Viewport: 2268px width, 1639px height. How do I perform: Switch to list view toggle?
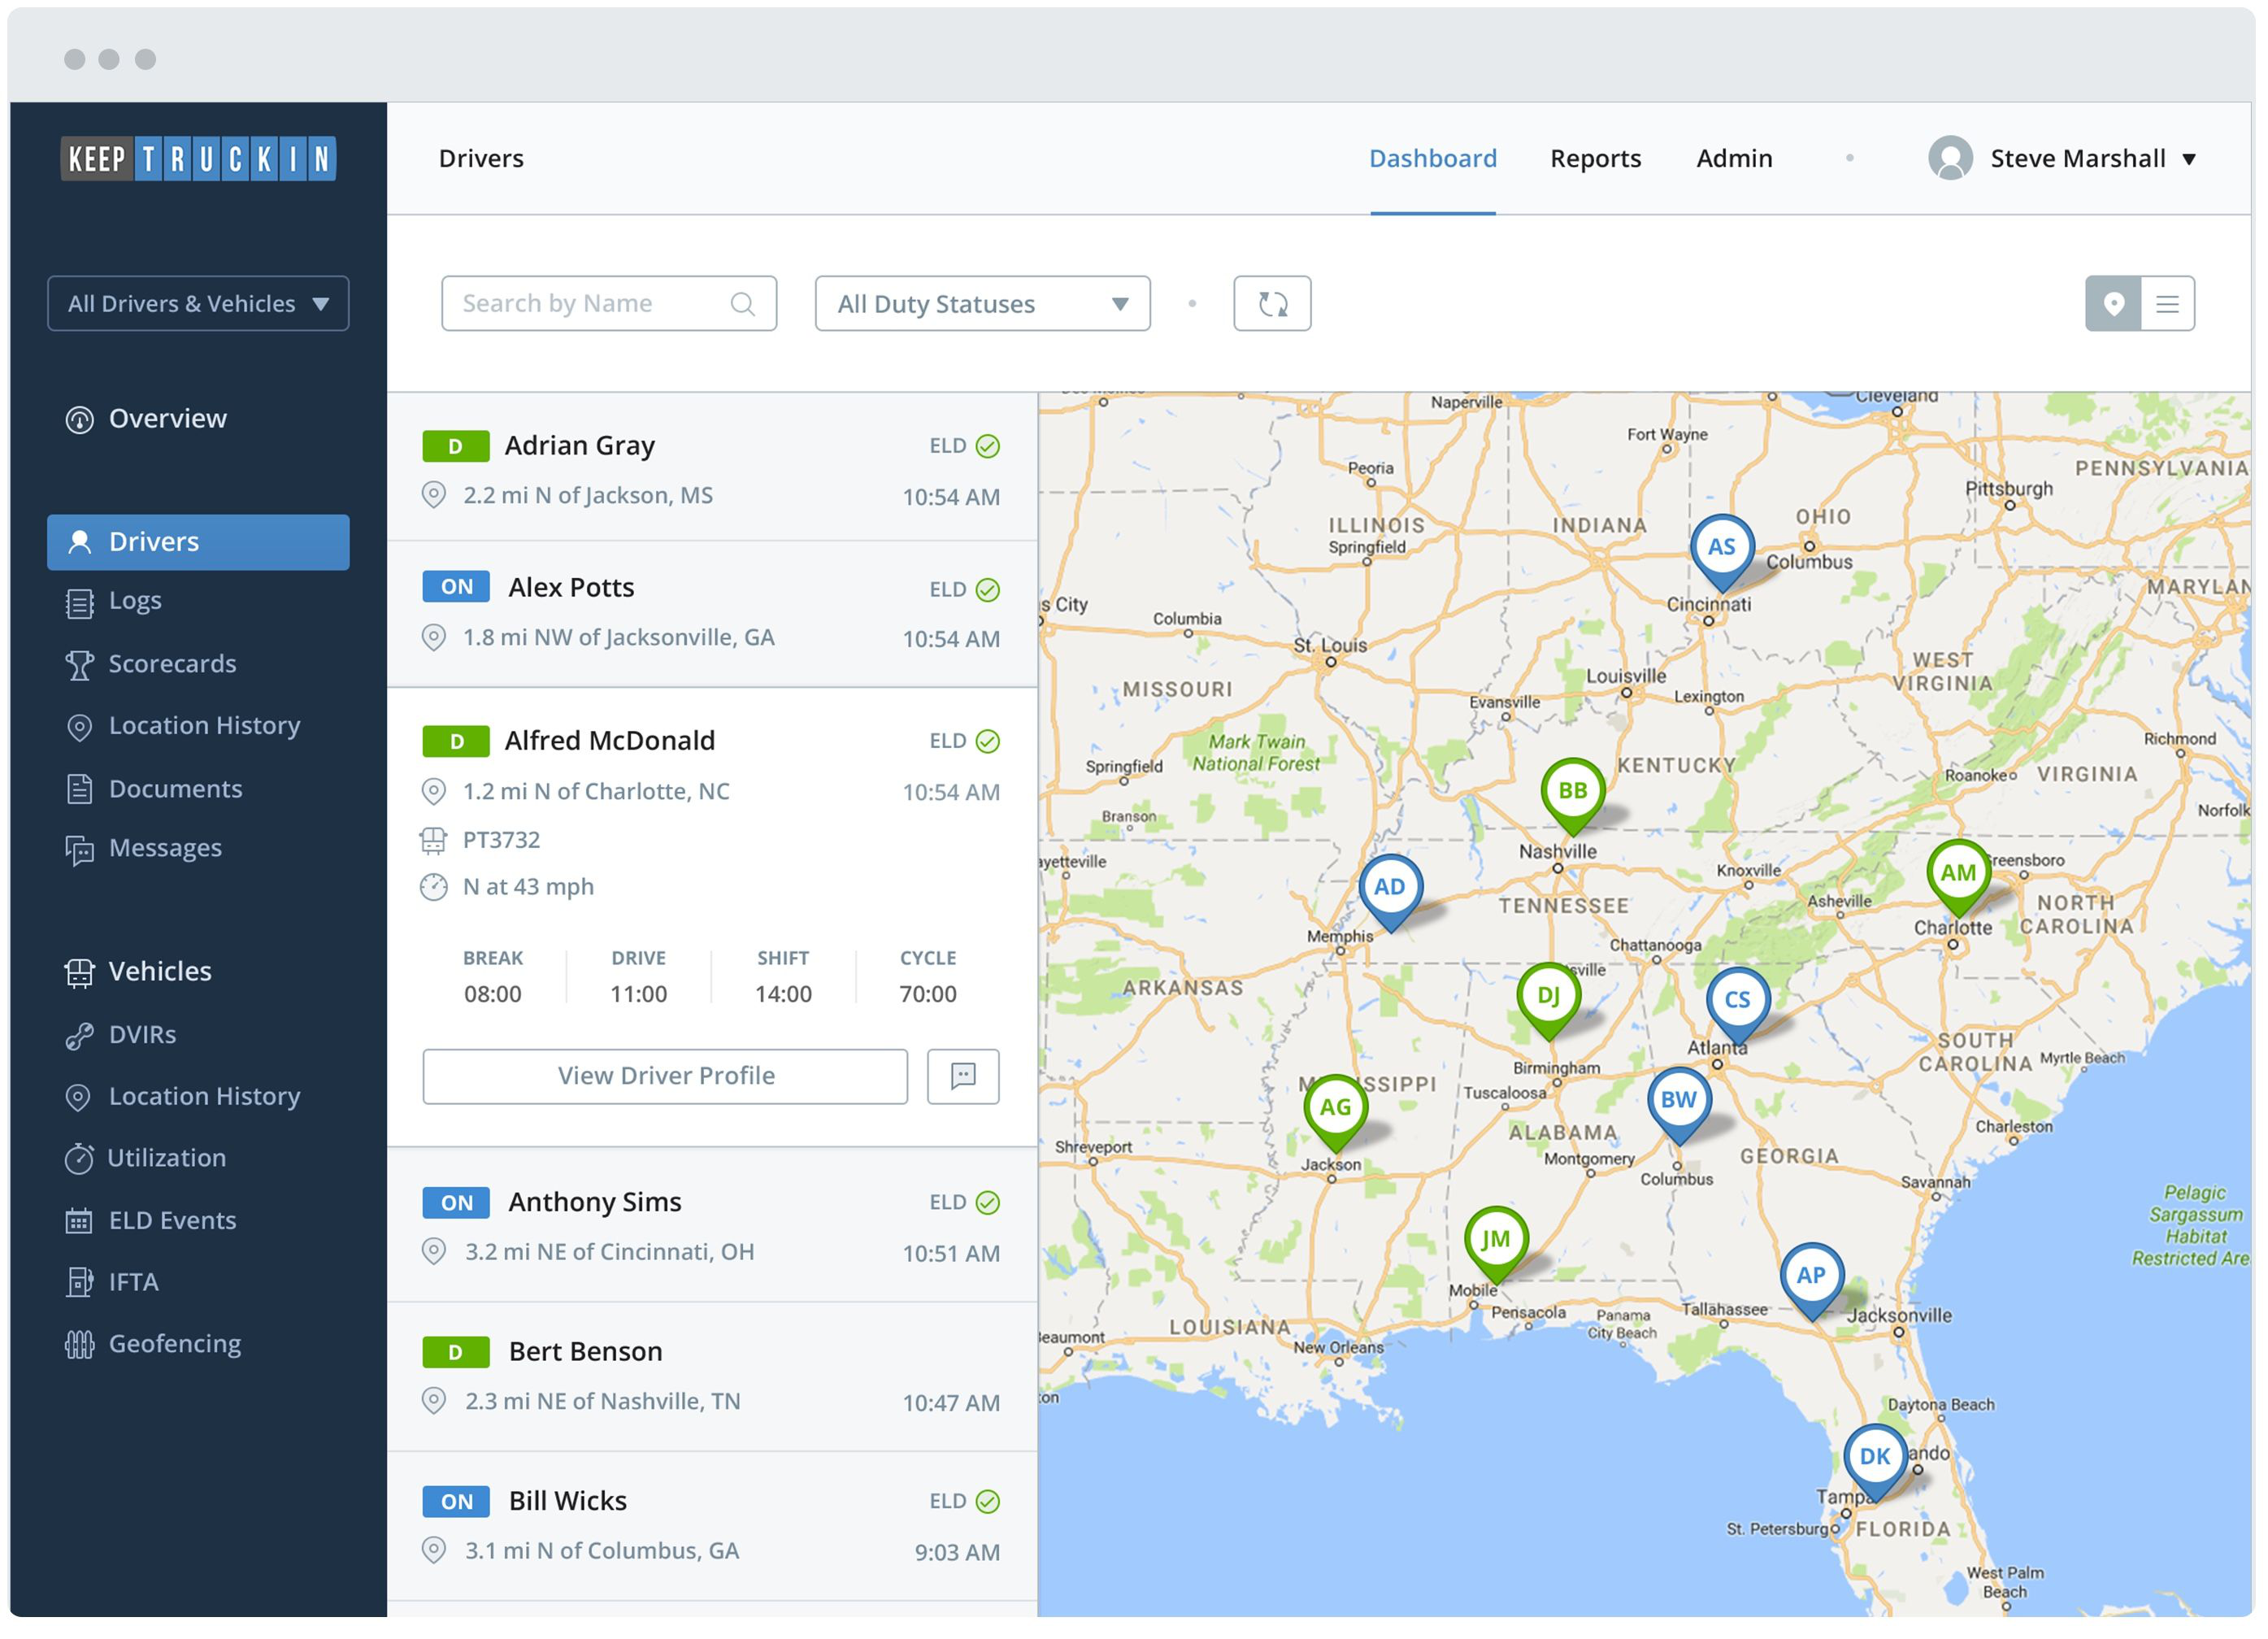[2166, 303]
